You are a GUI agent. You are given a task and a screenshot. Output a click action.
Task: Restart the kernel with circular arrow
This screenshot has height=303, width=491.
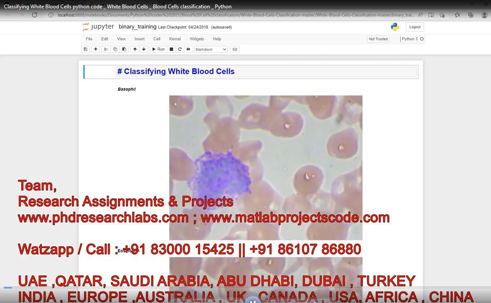tap(180, 49)
